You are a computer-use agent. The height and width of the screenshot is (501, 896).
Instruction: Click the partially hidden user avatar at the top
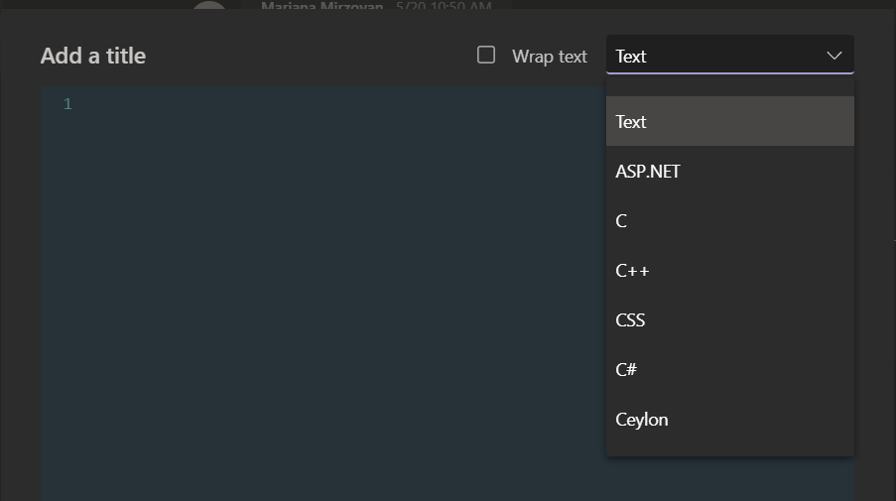(x=209, y=6)
